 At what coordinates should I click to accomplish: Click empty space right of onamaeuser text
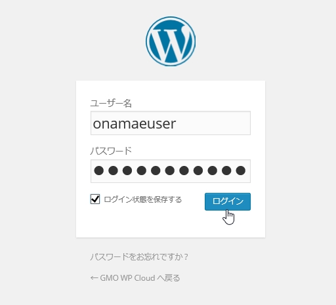(x=212, y=123)
